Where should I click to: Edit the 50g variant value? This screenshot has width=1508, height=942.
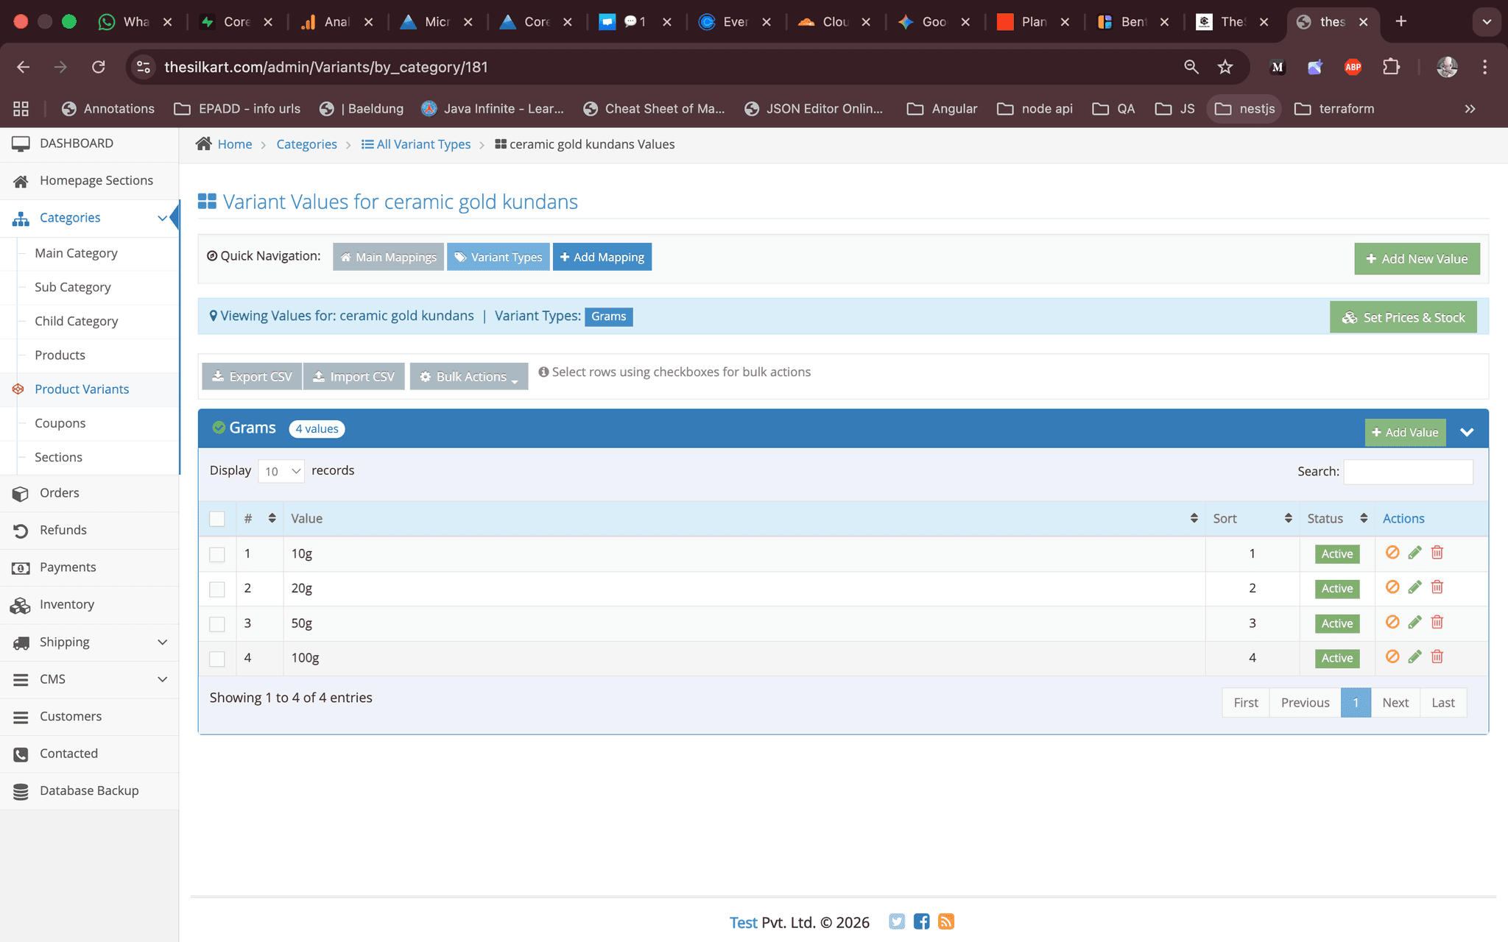click(x=1414, y=622)
